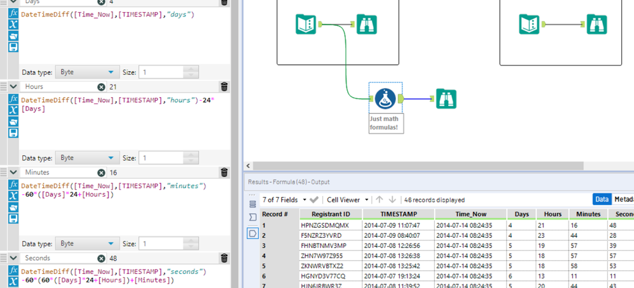Image resolution: width=634 pixels, height=288 pixels.
Task: Delete the Seconds expression with trash icon
Action: tap(225, 258)
